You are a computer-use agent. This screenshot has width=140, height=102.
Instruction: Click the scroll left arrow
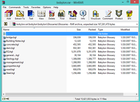[x=4, y=94]
